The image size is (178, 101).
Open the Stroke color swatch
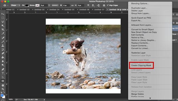click(x=37, y=5)
